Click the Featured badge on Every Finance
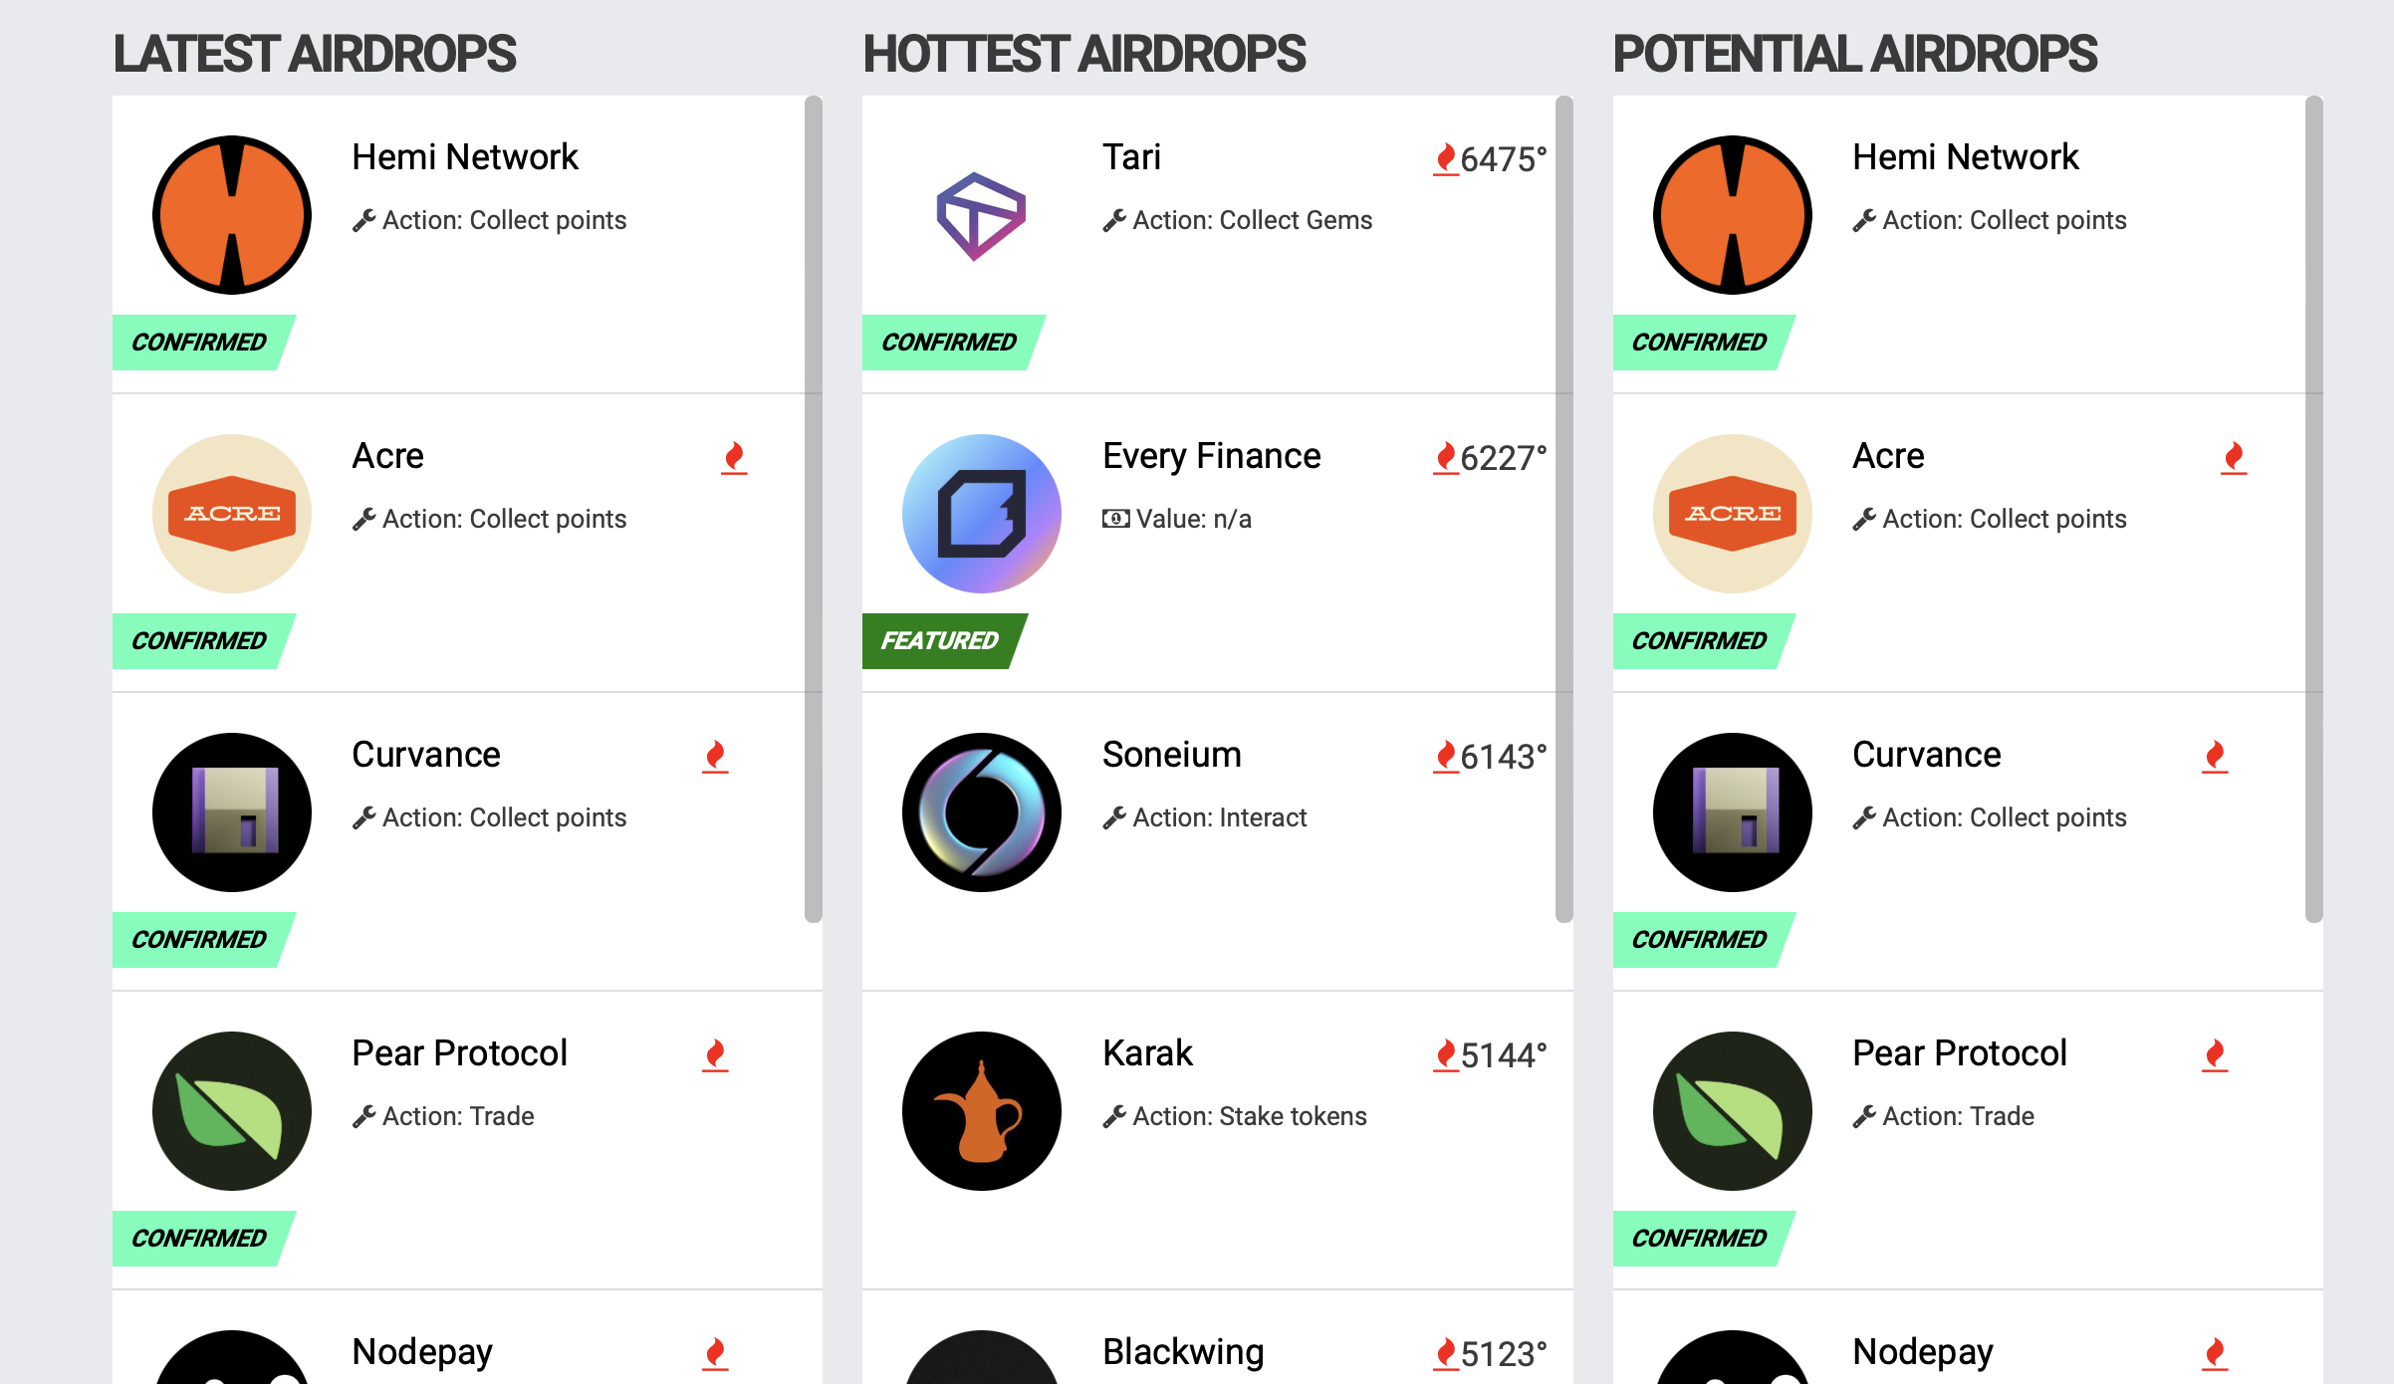 (939, 640)
